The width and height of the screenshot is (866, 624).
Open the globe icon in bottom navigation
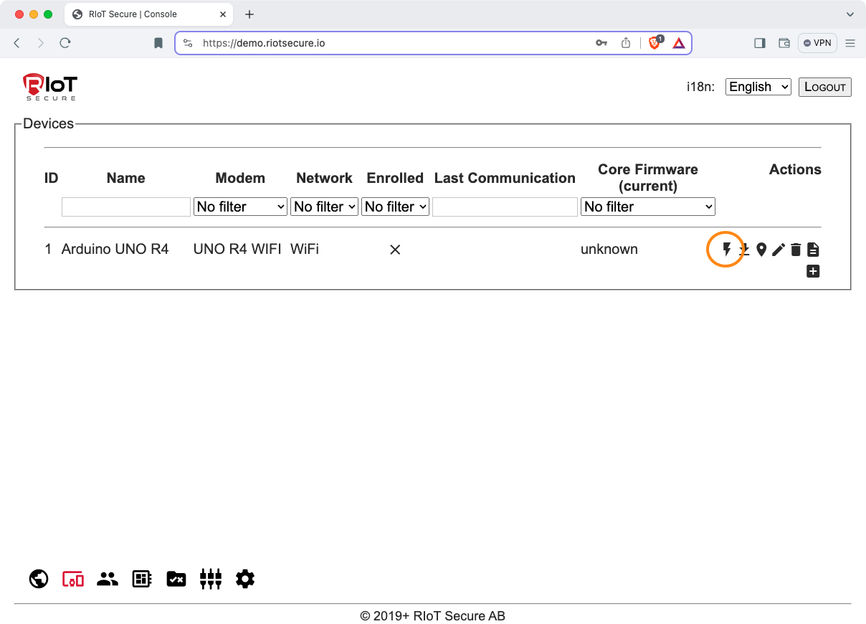(x=39, y=579)
